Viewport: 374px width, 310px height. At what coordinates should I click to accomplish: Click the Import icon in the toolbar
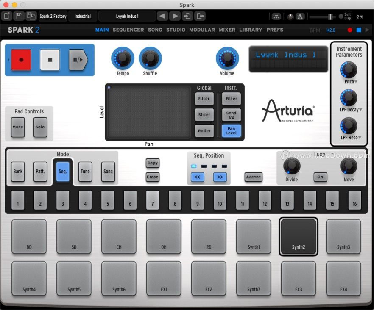(187, 16)
